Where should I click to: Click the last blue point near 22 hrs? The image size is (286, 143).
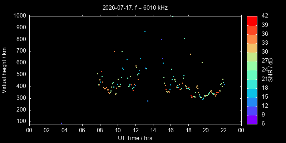pos(225,84)
